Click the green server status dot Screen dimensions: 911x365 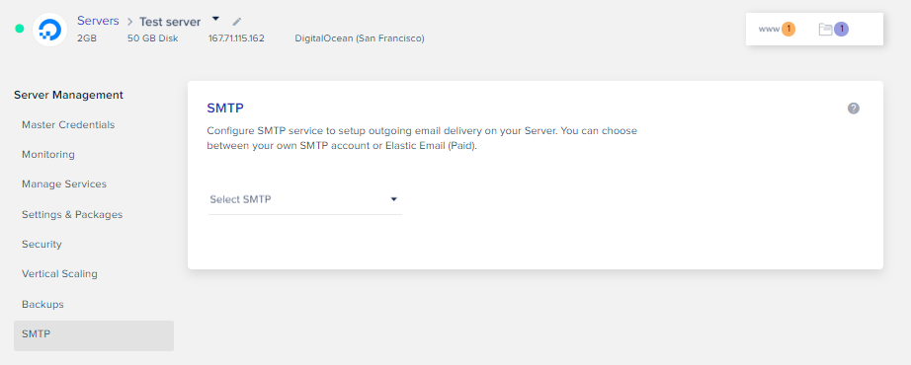(19, 29)
